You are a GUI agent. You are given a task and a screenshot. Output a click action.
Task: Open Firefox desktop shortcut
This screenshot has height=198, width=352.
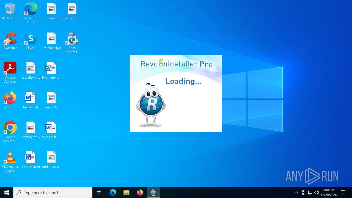point(10,101)
